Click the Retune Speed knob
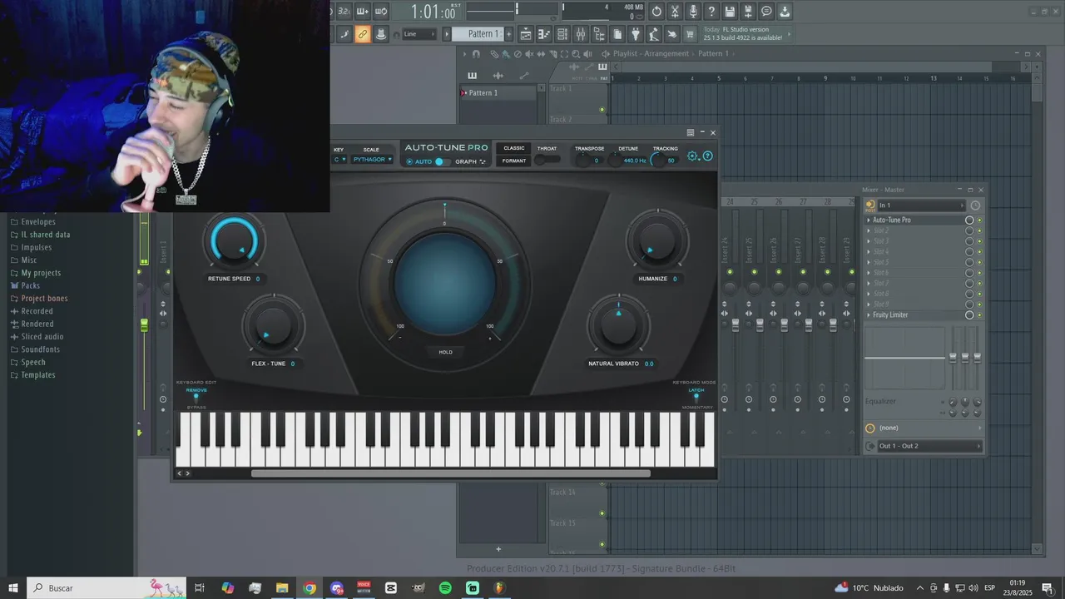Viewport: 1065px width, 599px height. coord(234,241)
